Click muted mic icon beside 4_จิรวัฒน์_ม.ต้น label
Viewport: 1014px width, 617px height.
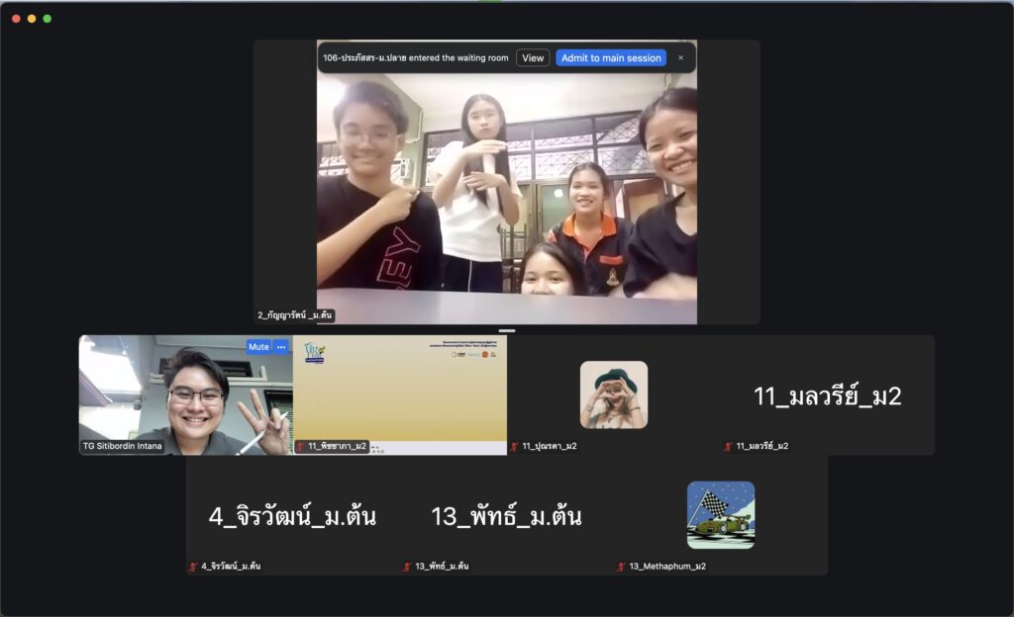(x=193, y=567)
